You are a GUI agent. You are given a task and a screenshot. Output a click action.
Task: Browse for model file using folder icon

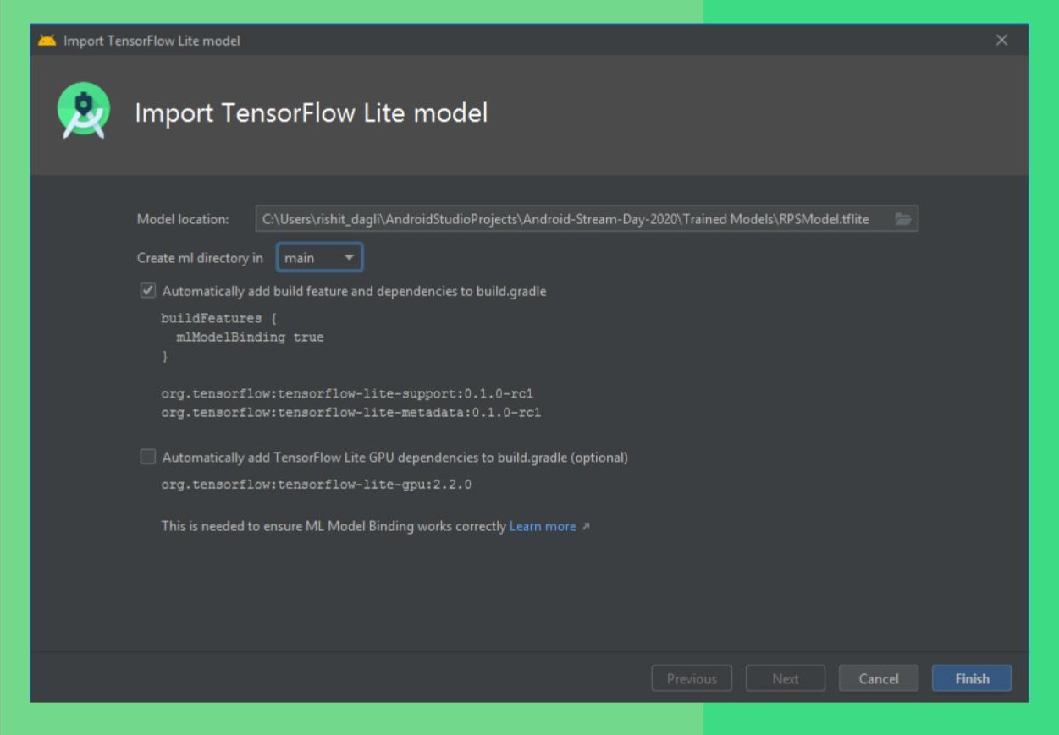tap(902, 219)
